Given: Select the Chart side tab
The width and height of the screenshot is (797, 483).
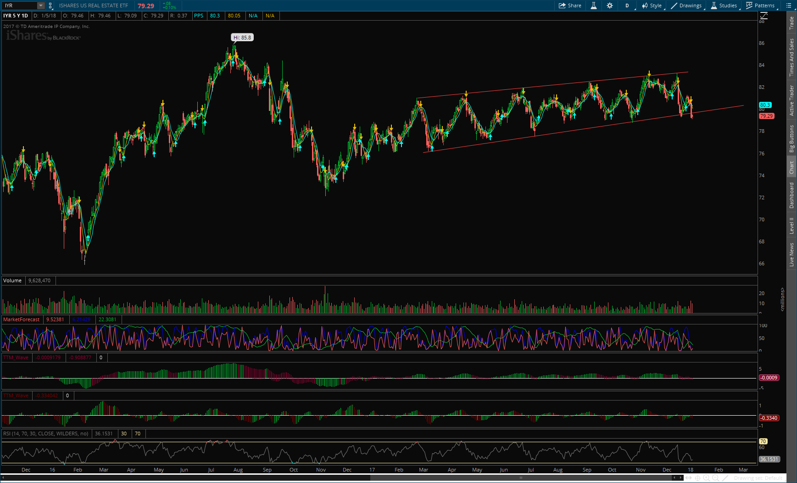Looking at the screenshot, I should (791, 167).
